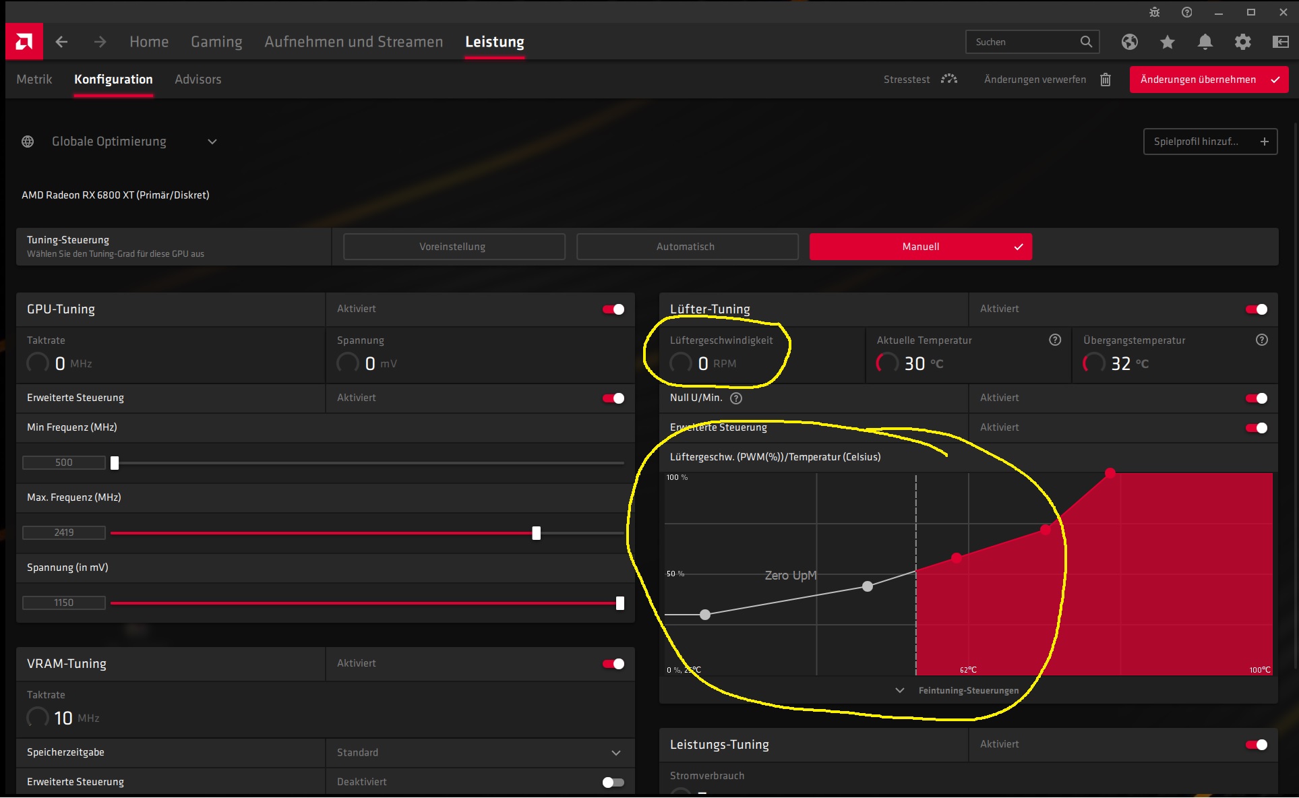The height and width of the screenshot is (798, 1299).
Task: Enable VRAM Erweiterte Steuerung toggle
Action: 613,782
